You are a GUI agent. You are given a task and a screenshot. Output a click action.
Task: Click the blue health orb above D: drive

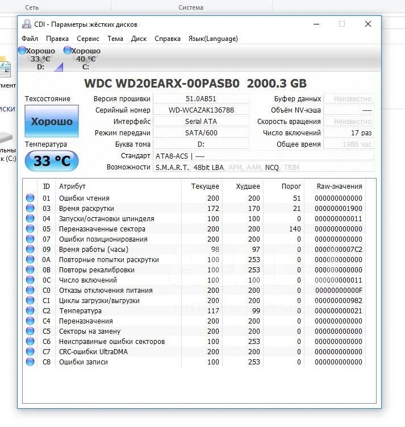(22, 50)
